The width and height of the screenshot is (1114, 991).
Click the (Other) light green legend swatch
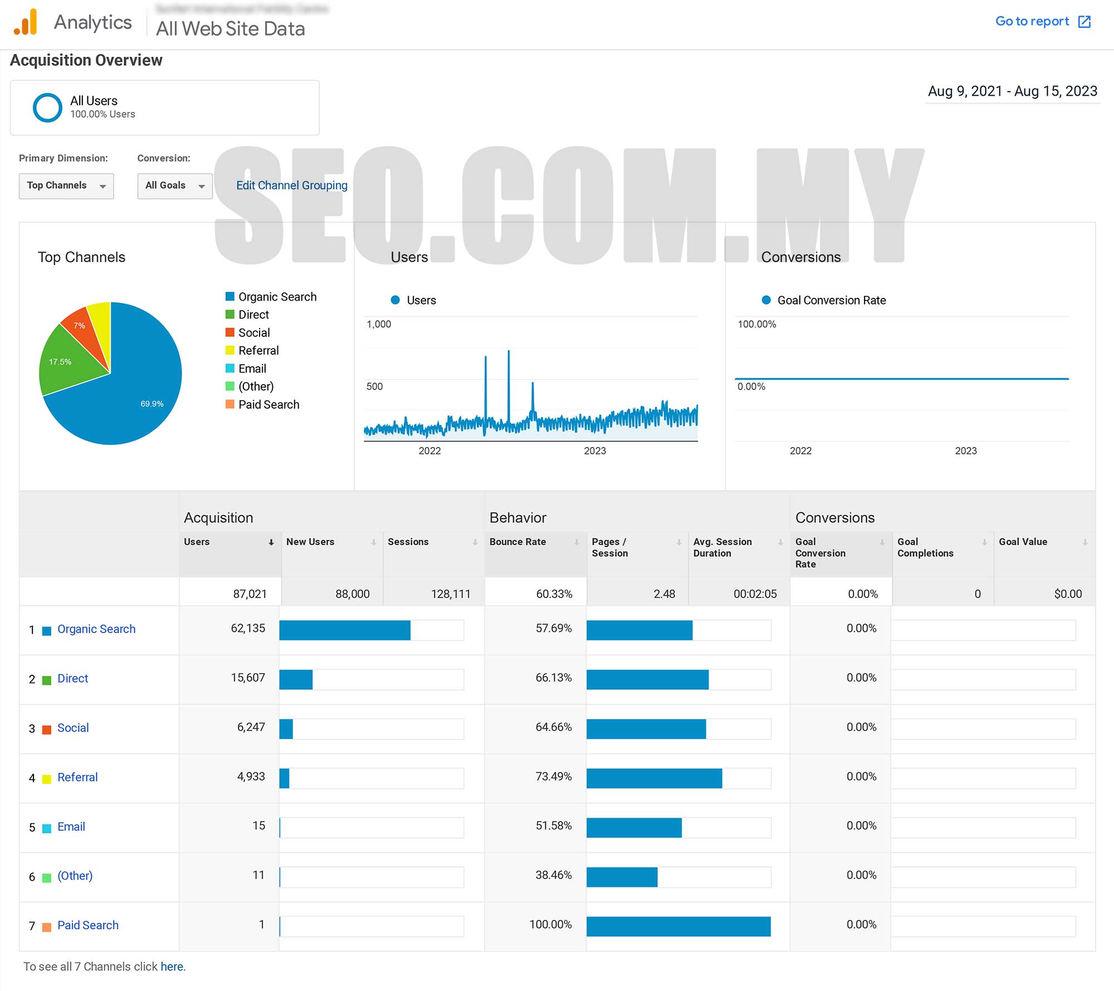tap(229, 386)
